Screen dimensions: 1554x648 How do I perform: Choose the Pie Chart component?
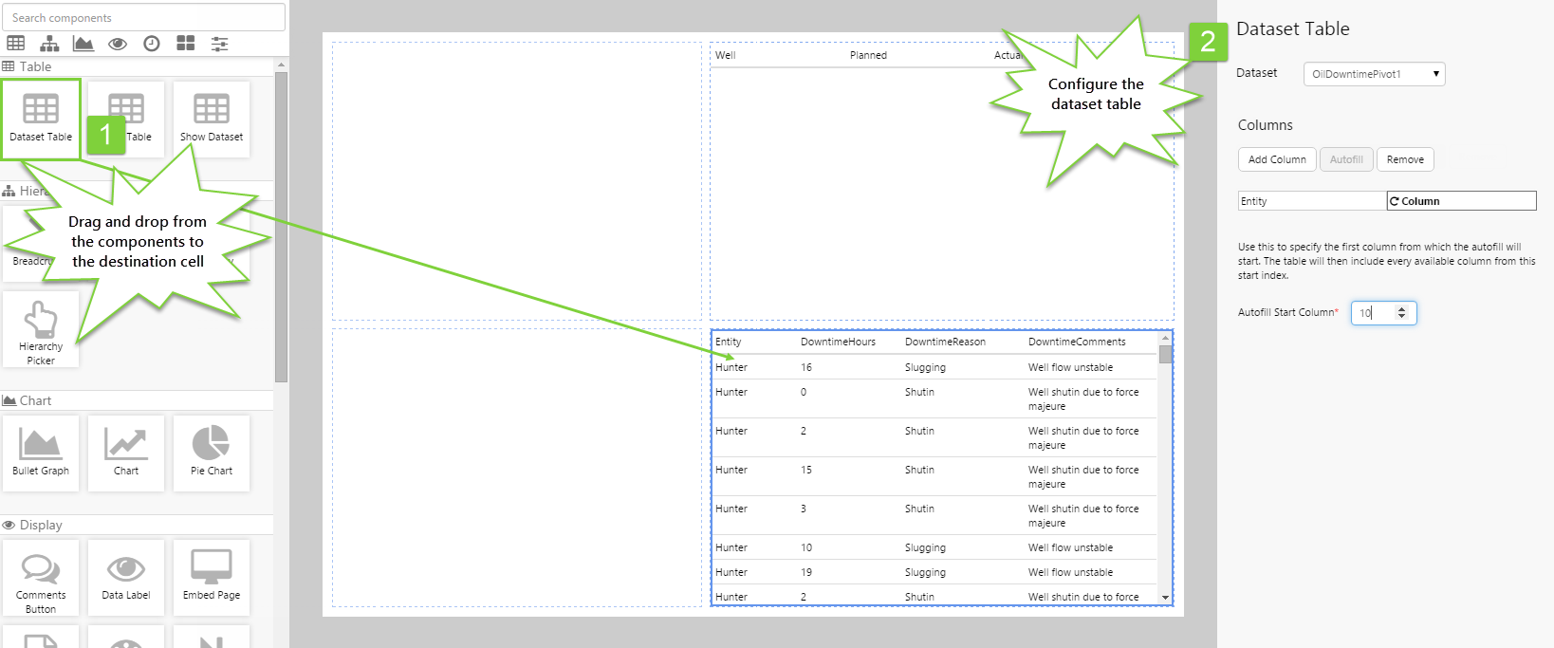(212, 452)
